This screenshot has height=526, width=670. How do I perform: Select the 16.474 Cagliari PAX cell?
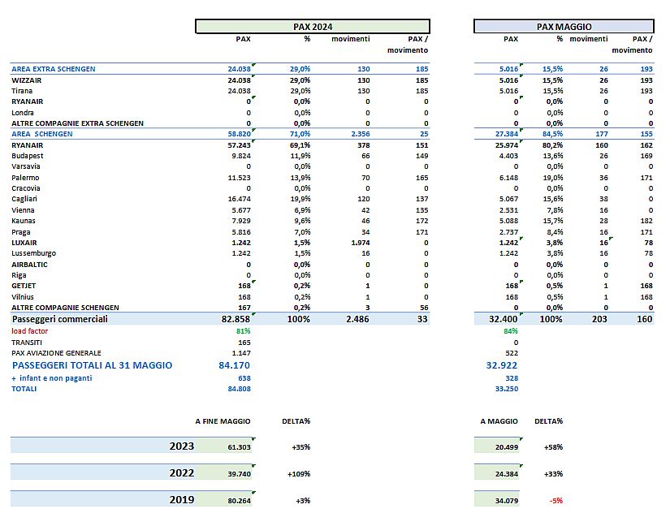click(x=240, y=199)
